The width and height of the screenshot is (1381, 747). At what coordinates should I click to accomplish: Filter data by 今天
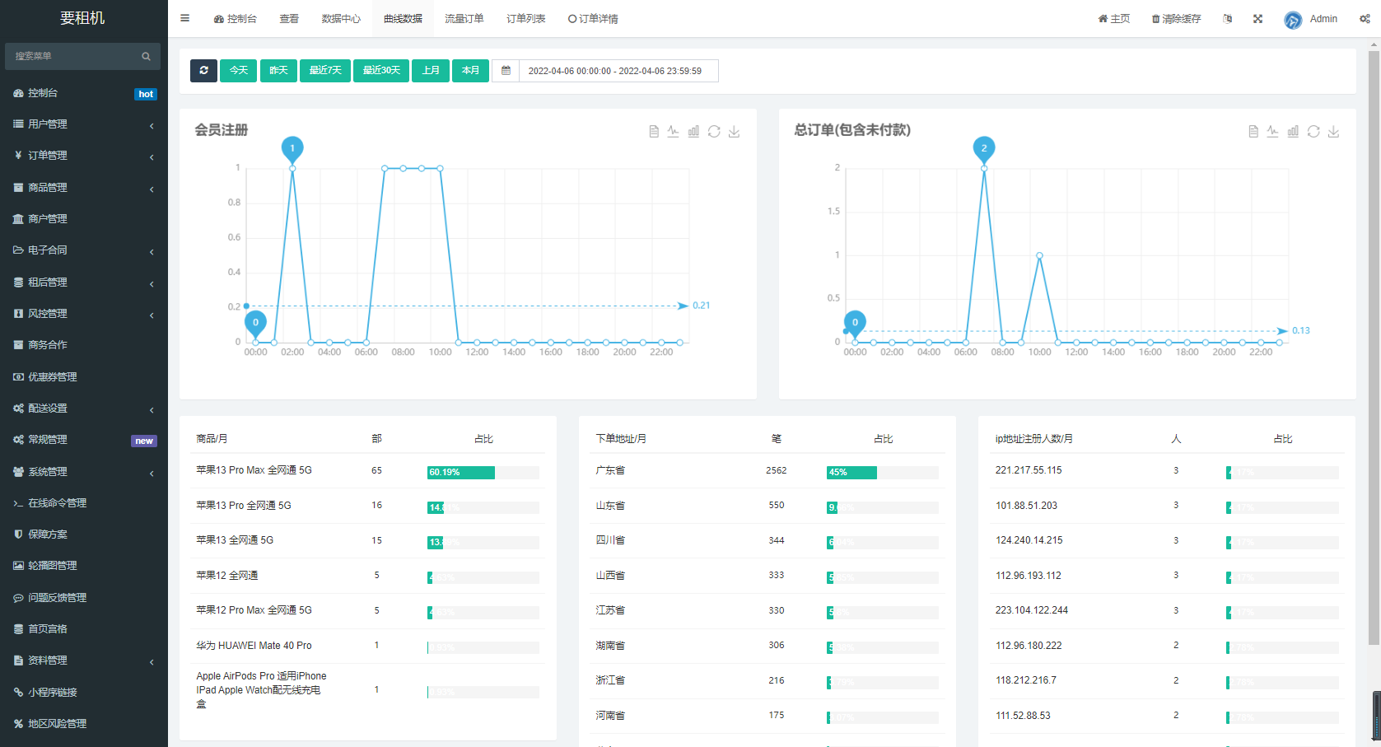pos(239,71)
